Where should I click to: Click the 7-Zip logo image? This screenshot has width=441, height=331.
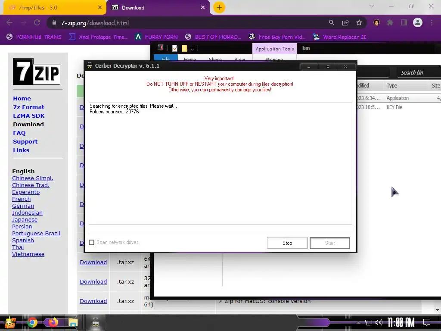tap(37, 72)
